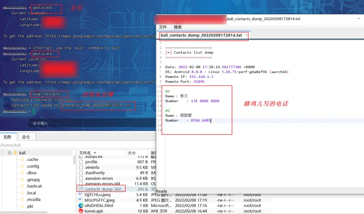Click the contact name 回到家 in the editor
Viewport: 364px width, 214px height.
186,116
